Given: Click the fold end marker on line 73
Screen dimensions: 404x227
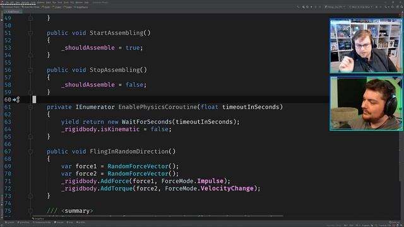Looking at the screenshot, I should coord(30,196).
